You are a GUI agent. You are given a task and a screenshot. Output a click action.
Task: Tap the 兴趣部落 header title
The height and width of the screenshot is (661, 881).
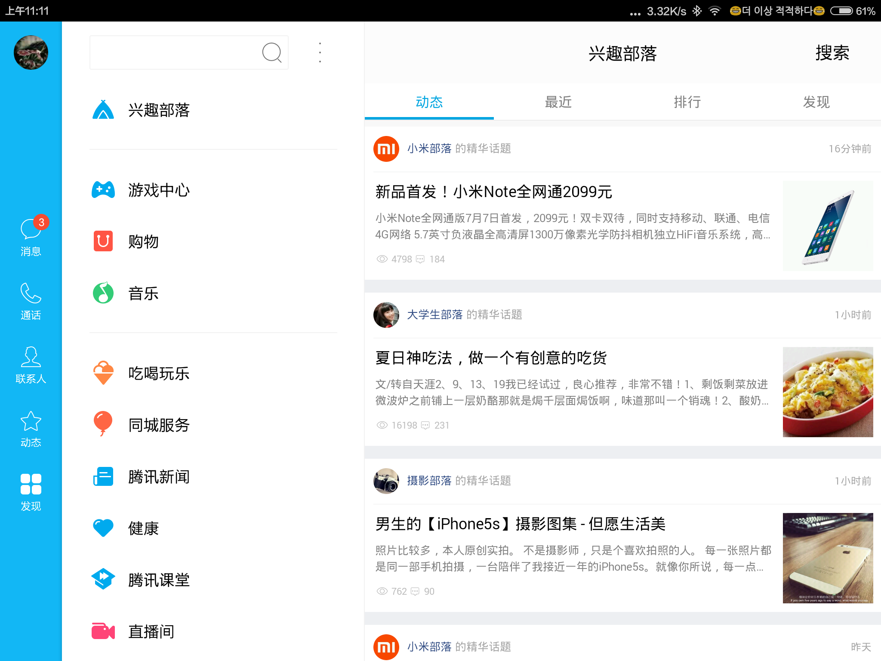pos(623,53)
